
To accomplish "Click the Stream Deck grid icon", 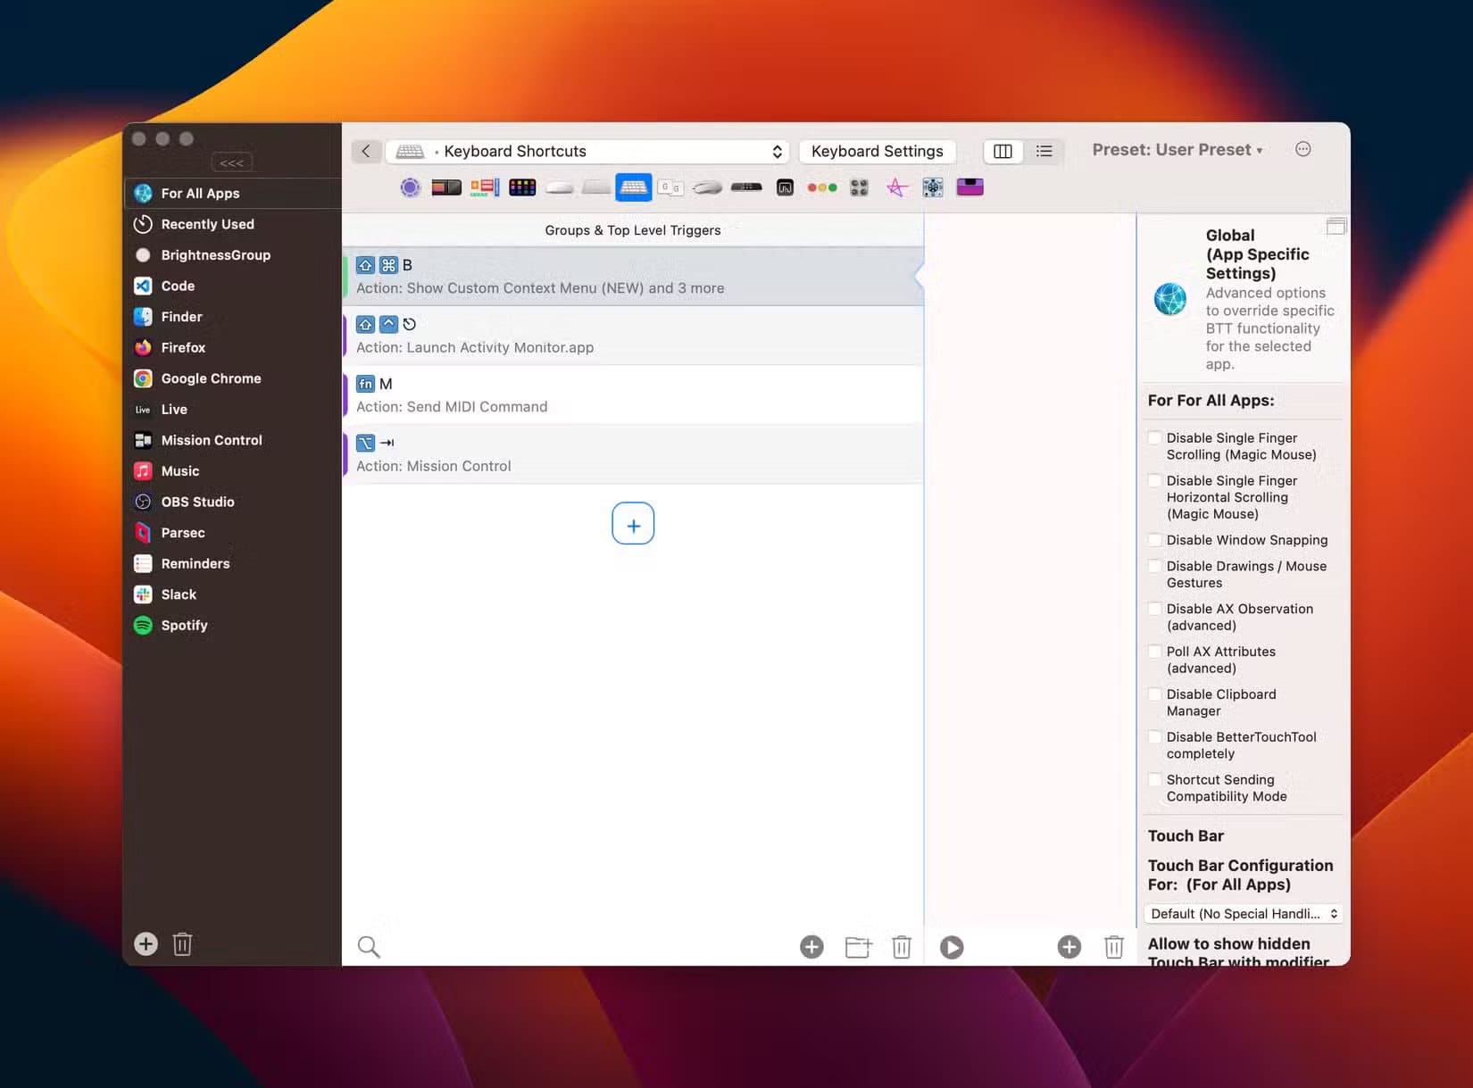I will [522, 187].
